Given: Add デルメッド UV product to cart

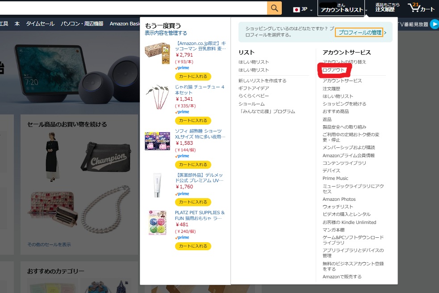Looking at the screenshot, I should 193,202.
